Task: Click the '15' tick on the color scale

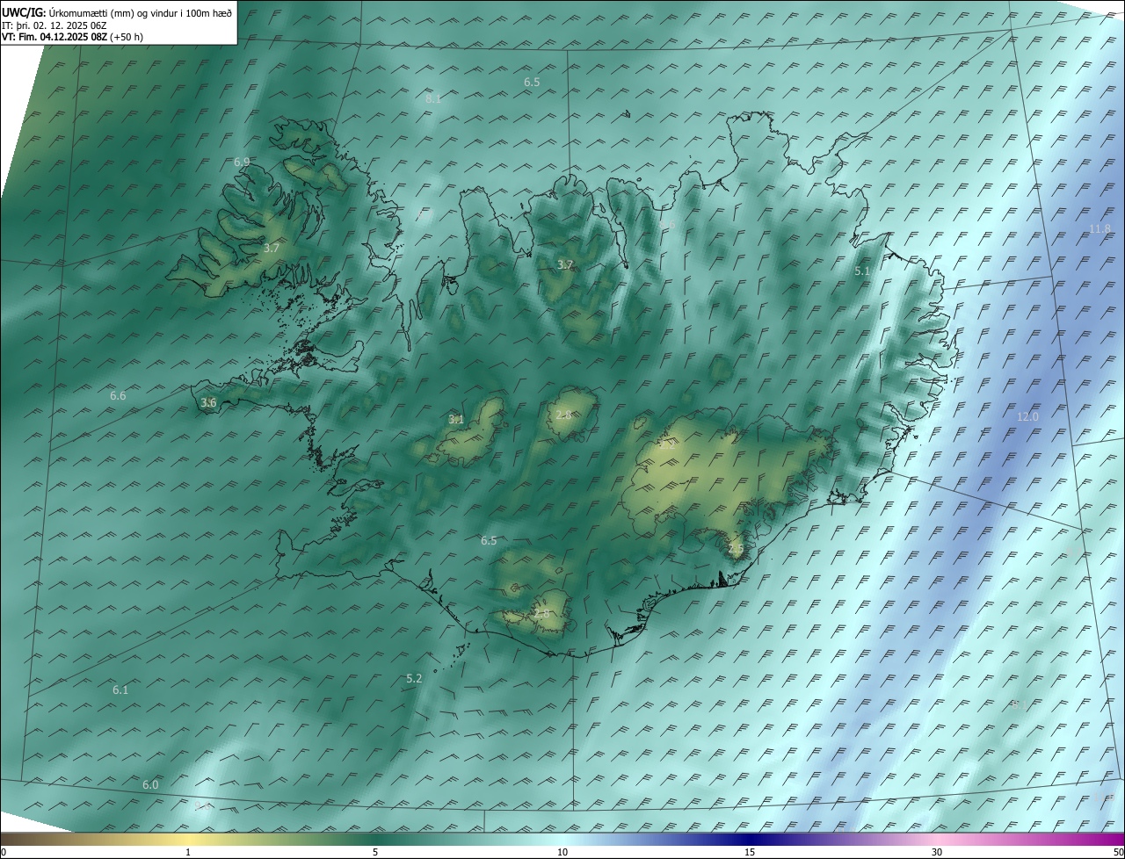Action: [x=750, y=853]
